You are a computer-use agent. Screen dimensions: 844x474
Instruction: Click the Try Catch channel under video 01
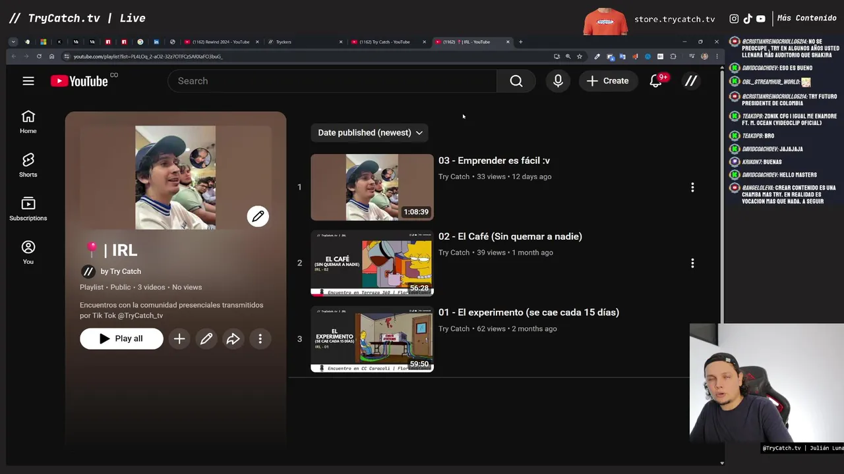pyautogui.click(x=454, y=329)
